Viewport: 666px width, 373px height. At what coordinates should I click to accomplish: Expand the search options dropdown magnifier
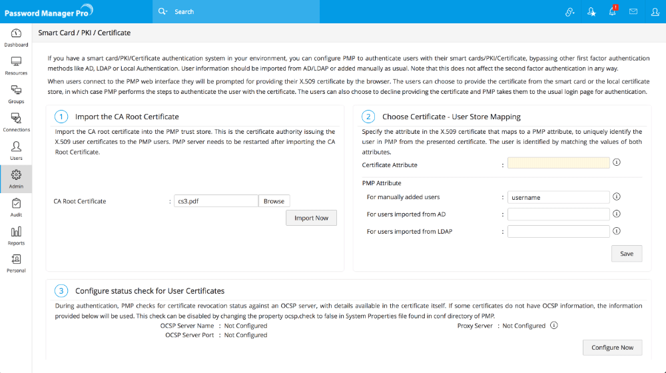tap(164, 12)
